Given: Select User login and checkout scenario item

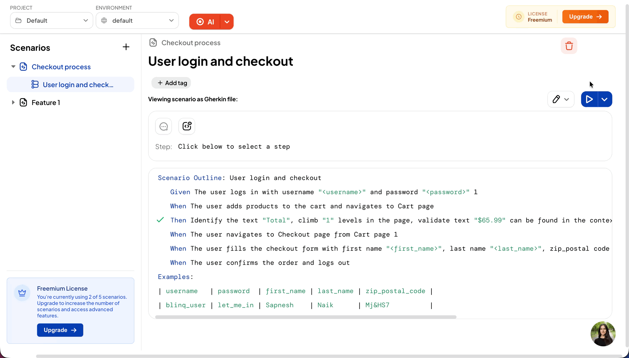Looking at the screenshot, I should click(78, 85).
